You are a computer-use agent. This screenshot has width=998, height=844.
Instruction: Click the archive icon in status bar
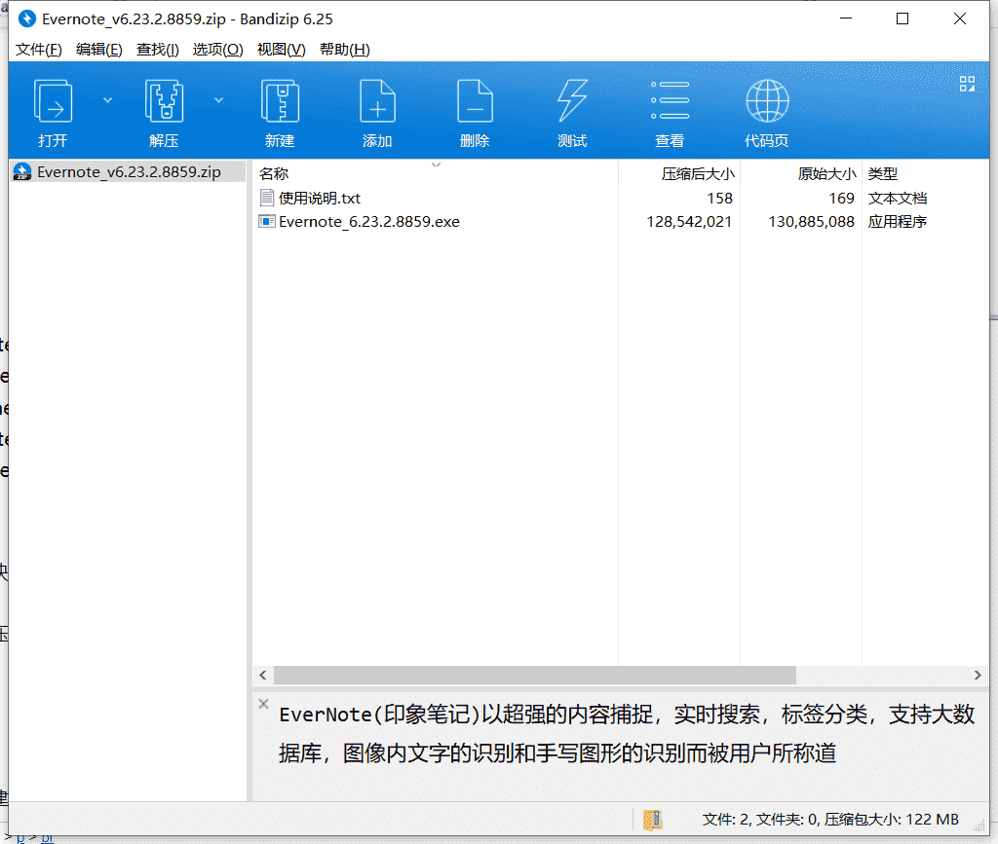pos(652,820)
